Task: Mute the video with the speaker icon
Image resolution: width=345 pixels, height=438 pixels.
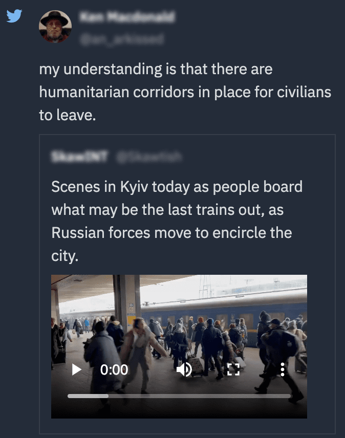Action: point(184,369)
